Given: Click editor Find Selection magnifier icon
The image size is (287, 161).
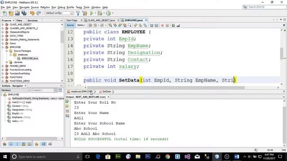Looking at the screenshot, I should pos(110,25).
